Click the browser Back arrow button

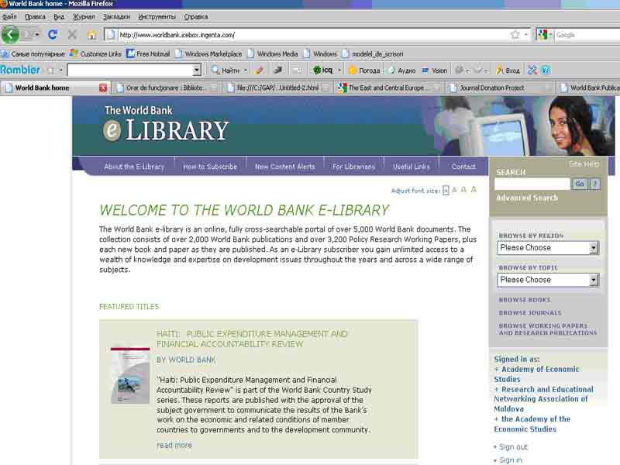[x=10, y=34]
